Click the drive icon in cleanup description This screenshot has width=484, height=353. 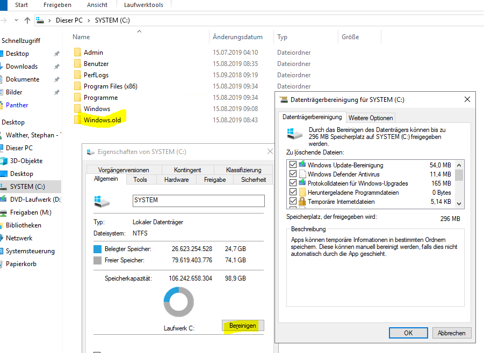pos(295,134)
